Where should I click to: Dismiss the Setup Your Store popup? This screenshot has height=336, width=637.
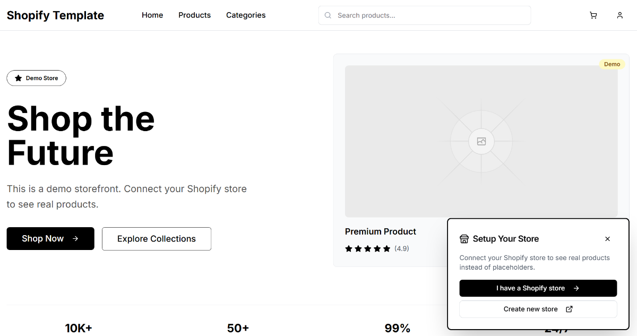pyautogui.click(x=607, y=239)
